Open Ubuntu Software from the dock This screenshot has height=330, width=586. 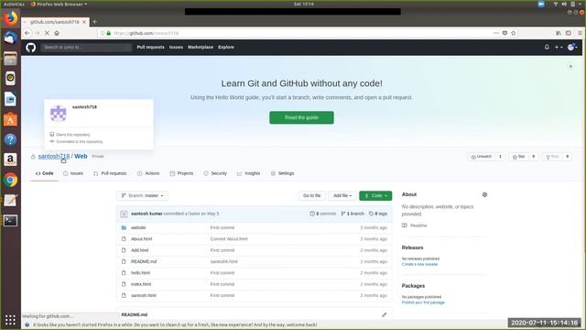pos(10,119)
